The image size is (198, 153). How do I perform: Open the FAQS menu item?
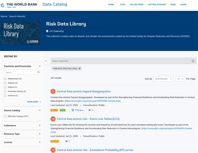pyautogui.click(x=173, y=5)
